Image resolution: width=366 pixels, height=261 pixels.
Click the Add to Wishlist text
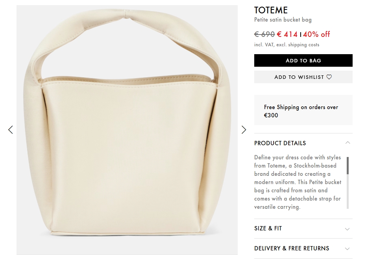[x=299, y=77]
